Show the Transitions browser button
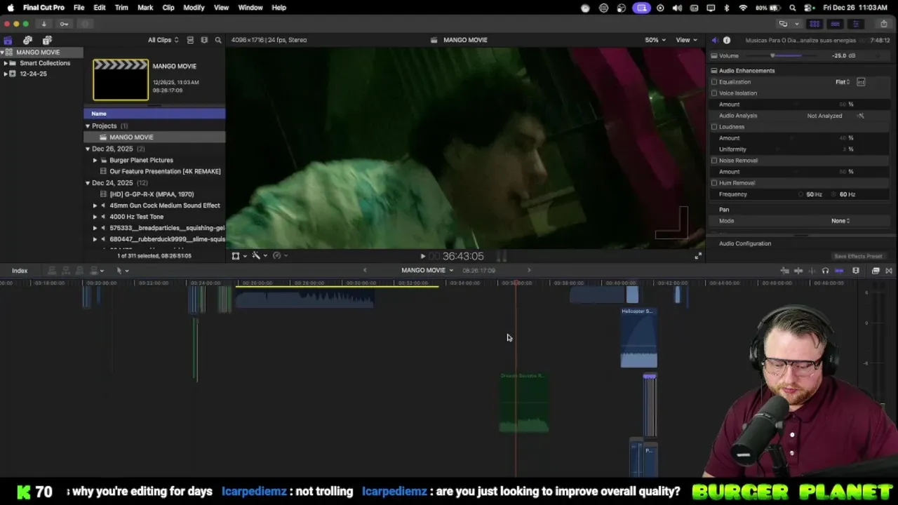 click(x=889, y=271)
